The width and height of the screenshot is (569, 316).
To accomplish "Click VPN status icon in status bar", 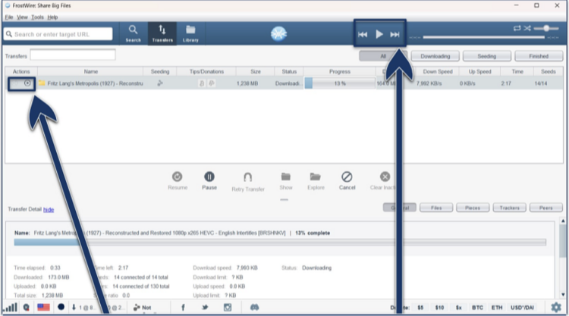I will click(x=26, y=308).
